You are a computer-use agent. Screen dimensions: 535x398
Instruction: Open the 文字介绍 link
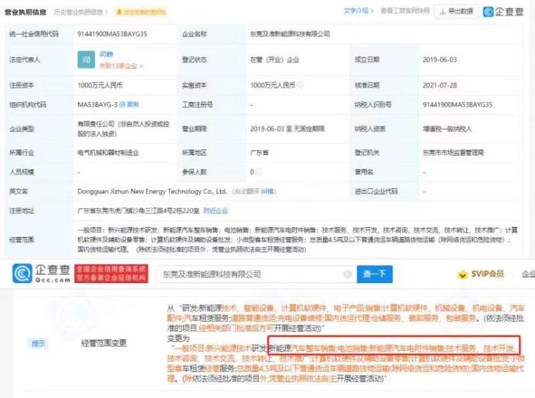(x=358, y=11)
